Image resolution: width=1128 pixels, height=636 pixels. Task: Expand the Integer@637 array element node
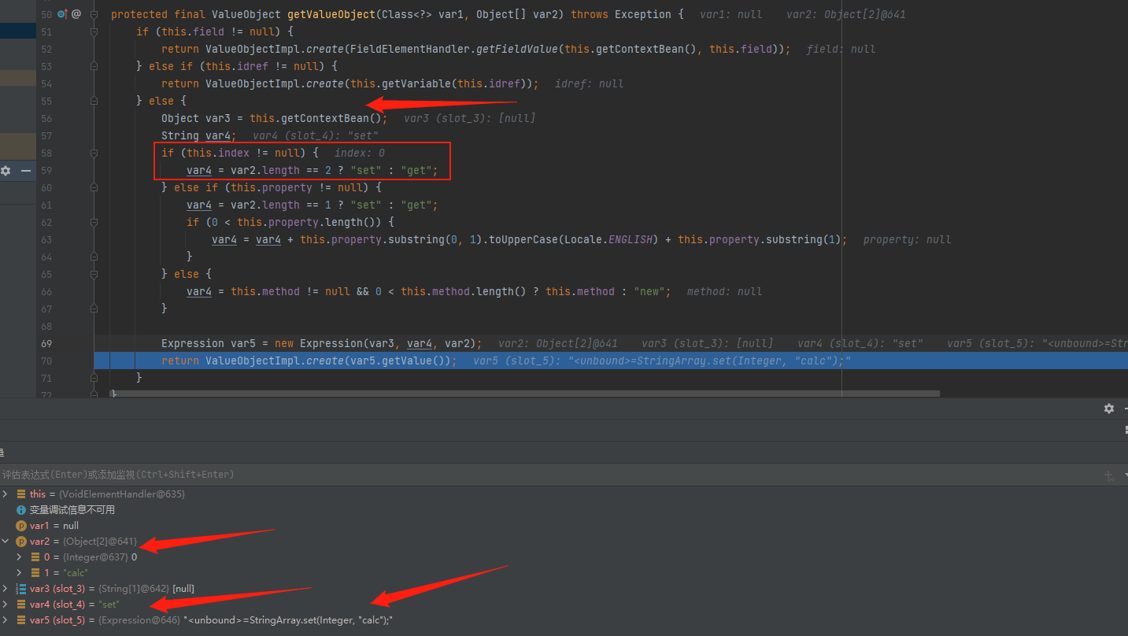[20, 557]
